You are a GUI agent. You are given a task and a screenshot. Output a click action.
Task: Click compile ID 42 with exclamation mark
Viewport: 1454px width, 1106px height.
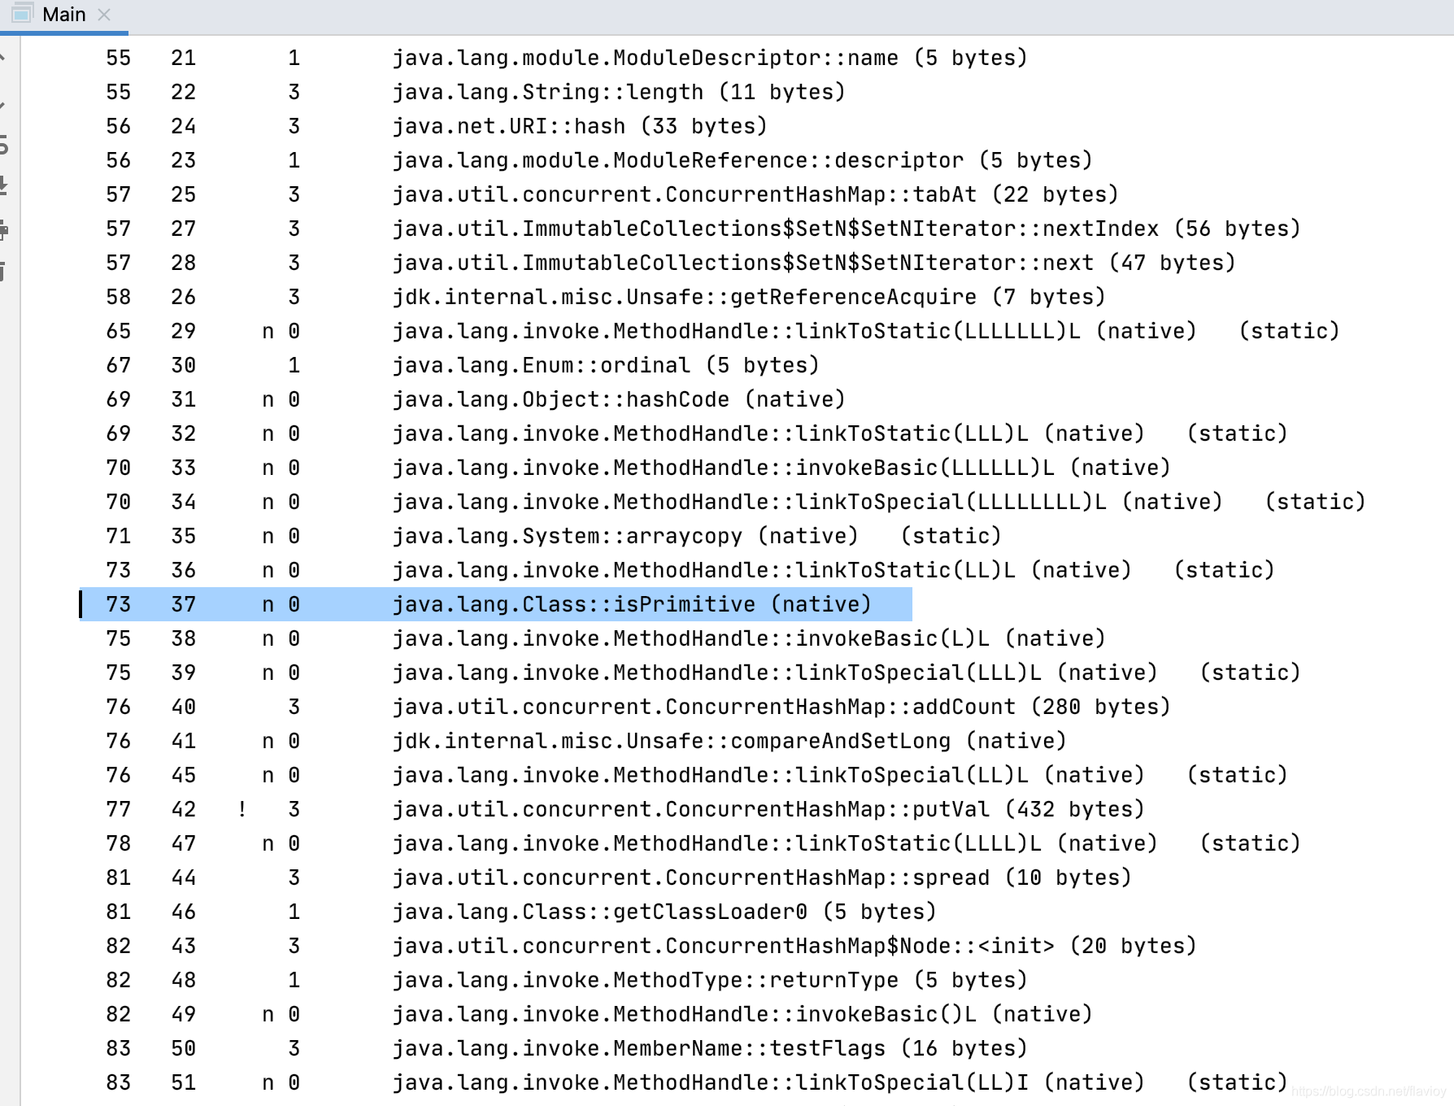pyautogui.click(x=184, y=809)
